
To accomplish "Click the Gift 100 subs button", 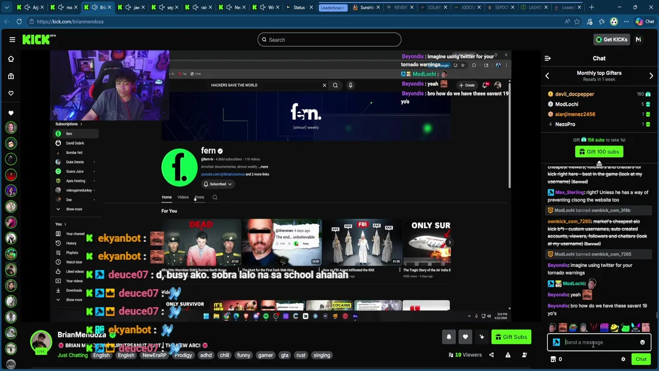I will pos(599,151).
